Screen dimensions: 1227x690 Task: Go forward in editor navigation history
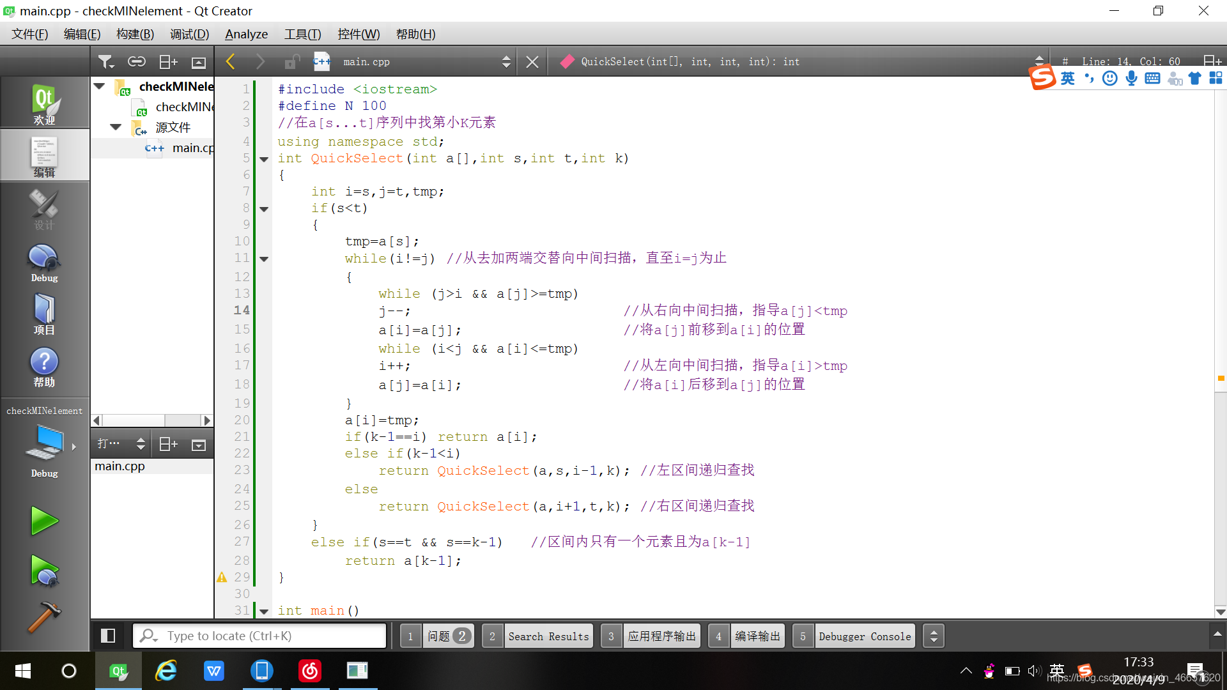click(x=259, y=61)
